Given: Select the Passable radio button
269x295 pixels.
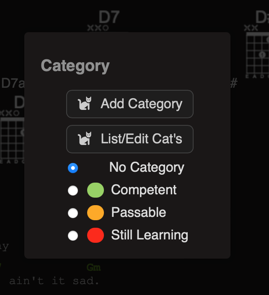Looking at the screenshot, I should [73, 213].
